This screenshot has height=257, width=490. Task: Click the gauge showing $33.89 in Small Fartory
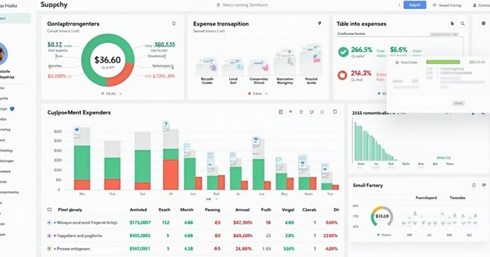382,216
